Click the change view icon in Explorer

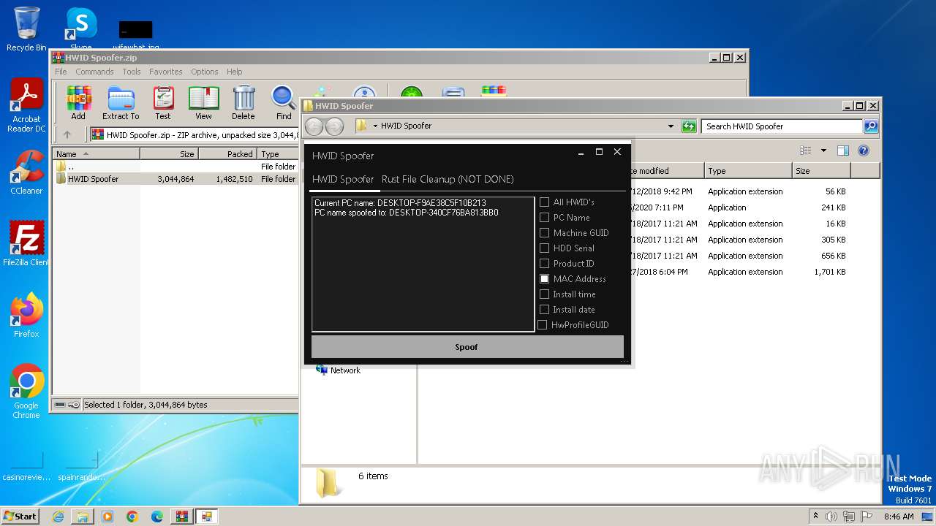click(806, 150)
